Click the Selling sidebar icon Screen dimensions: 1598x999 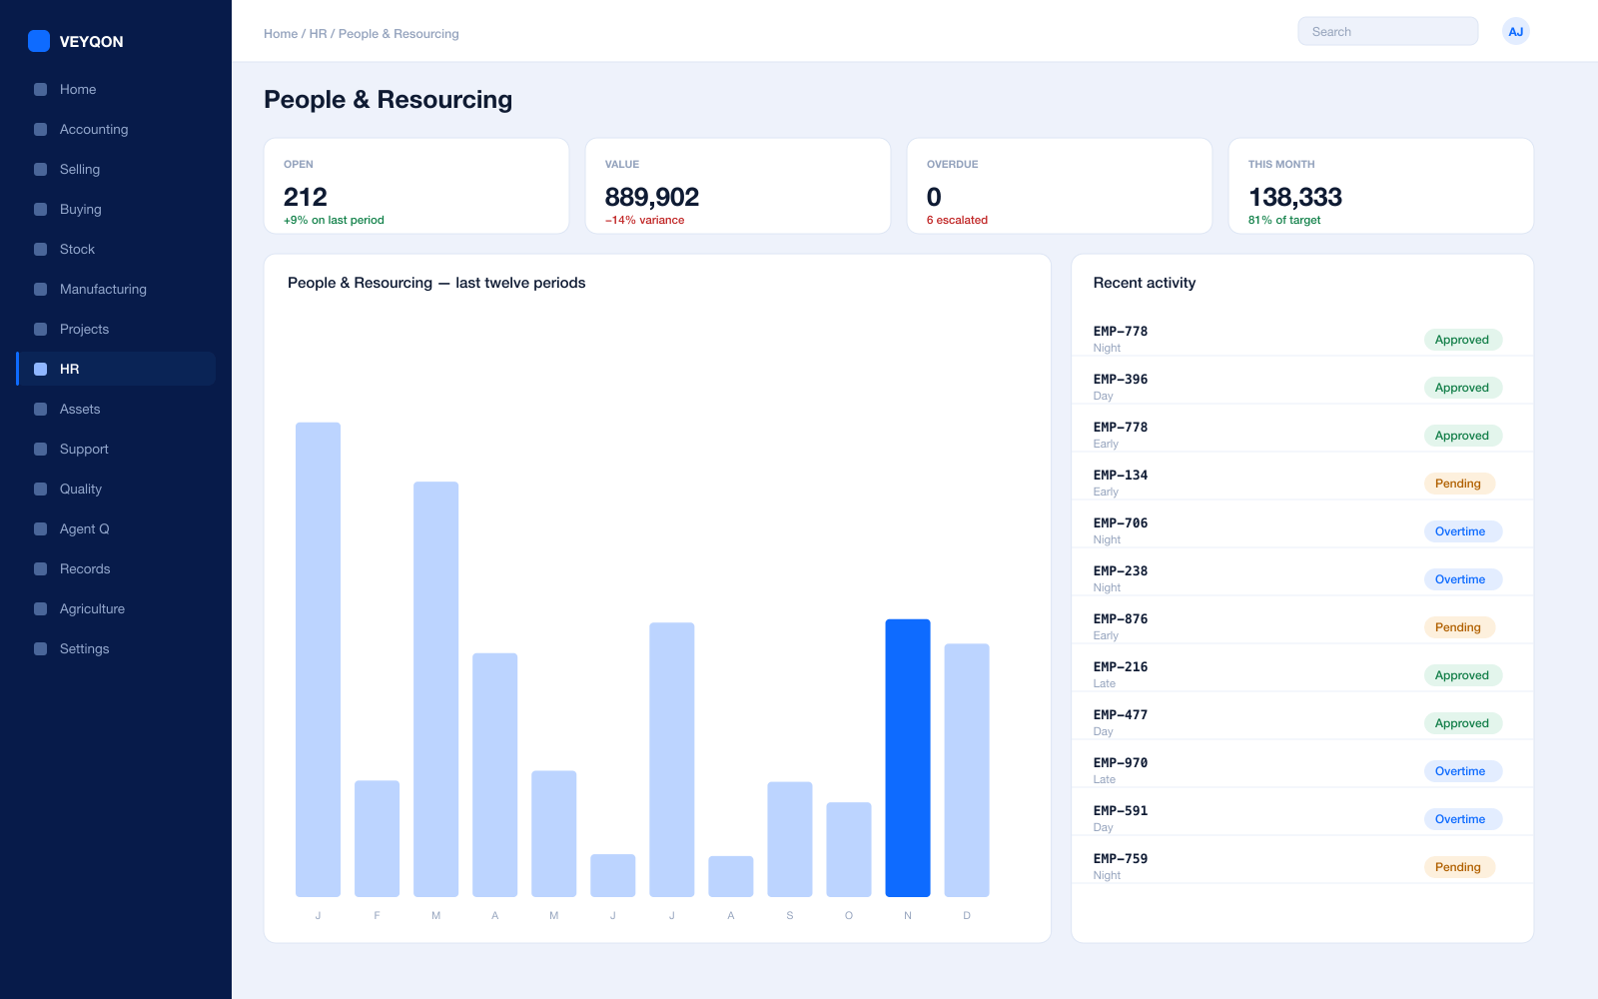coord(40,169)
